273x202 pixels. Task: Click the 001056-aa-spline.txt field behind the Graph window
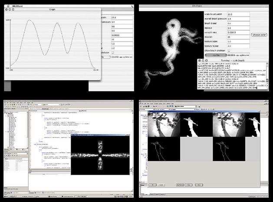pos(122,57)
